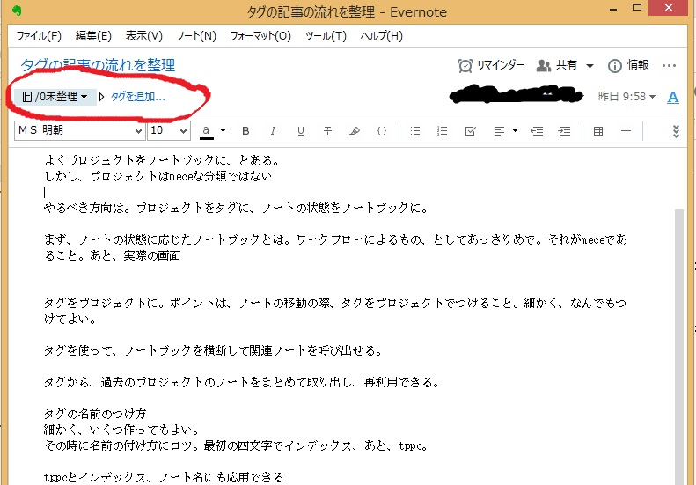Create a bulleted list
The height and width of the screenshot is (485, 696).
(x=415, y=131)
